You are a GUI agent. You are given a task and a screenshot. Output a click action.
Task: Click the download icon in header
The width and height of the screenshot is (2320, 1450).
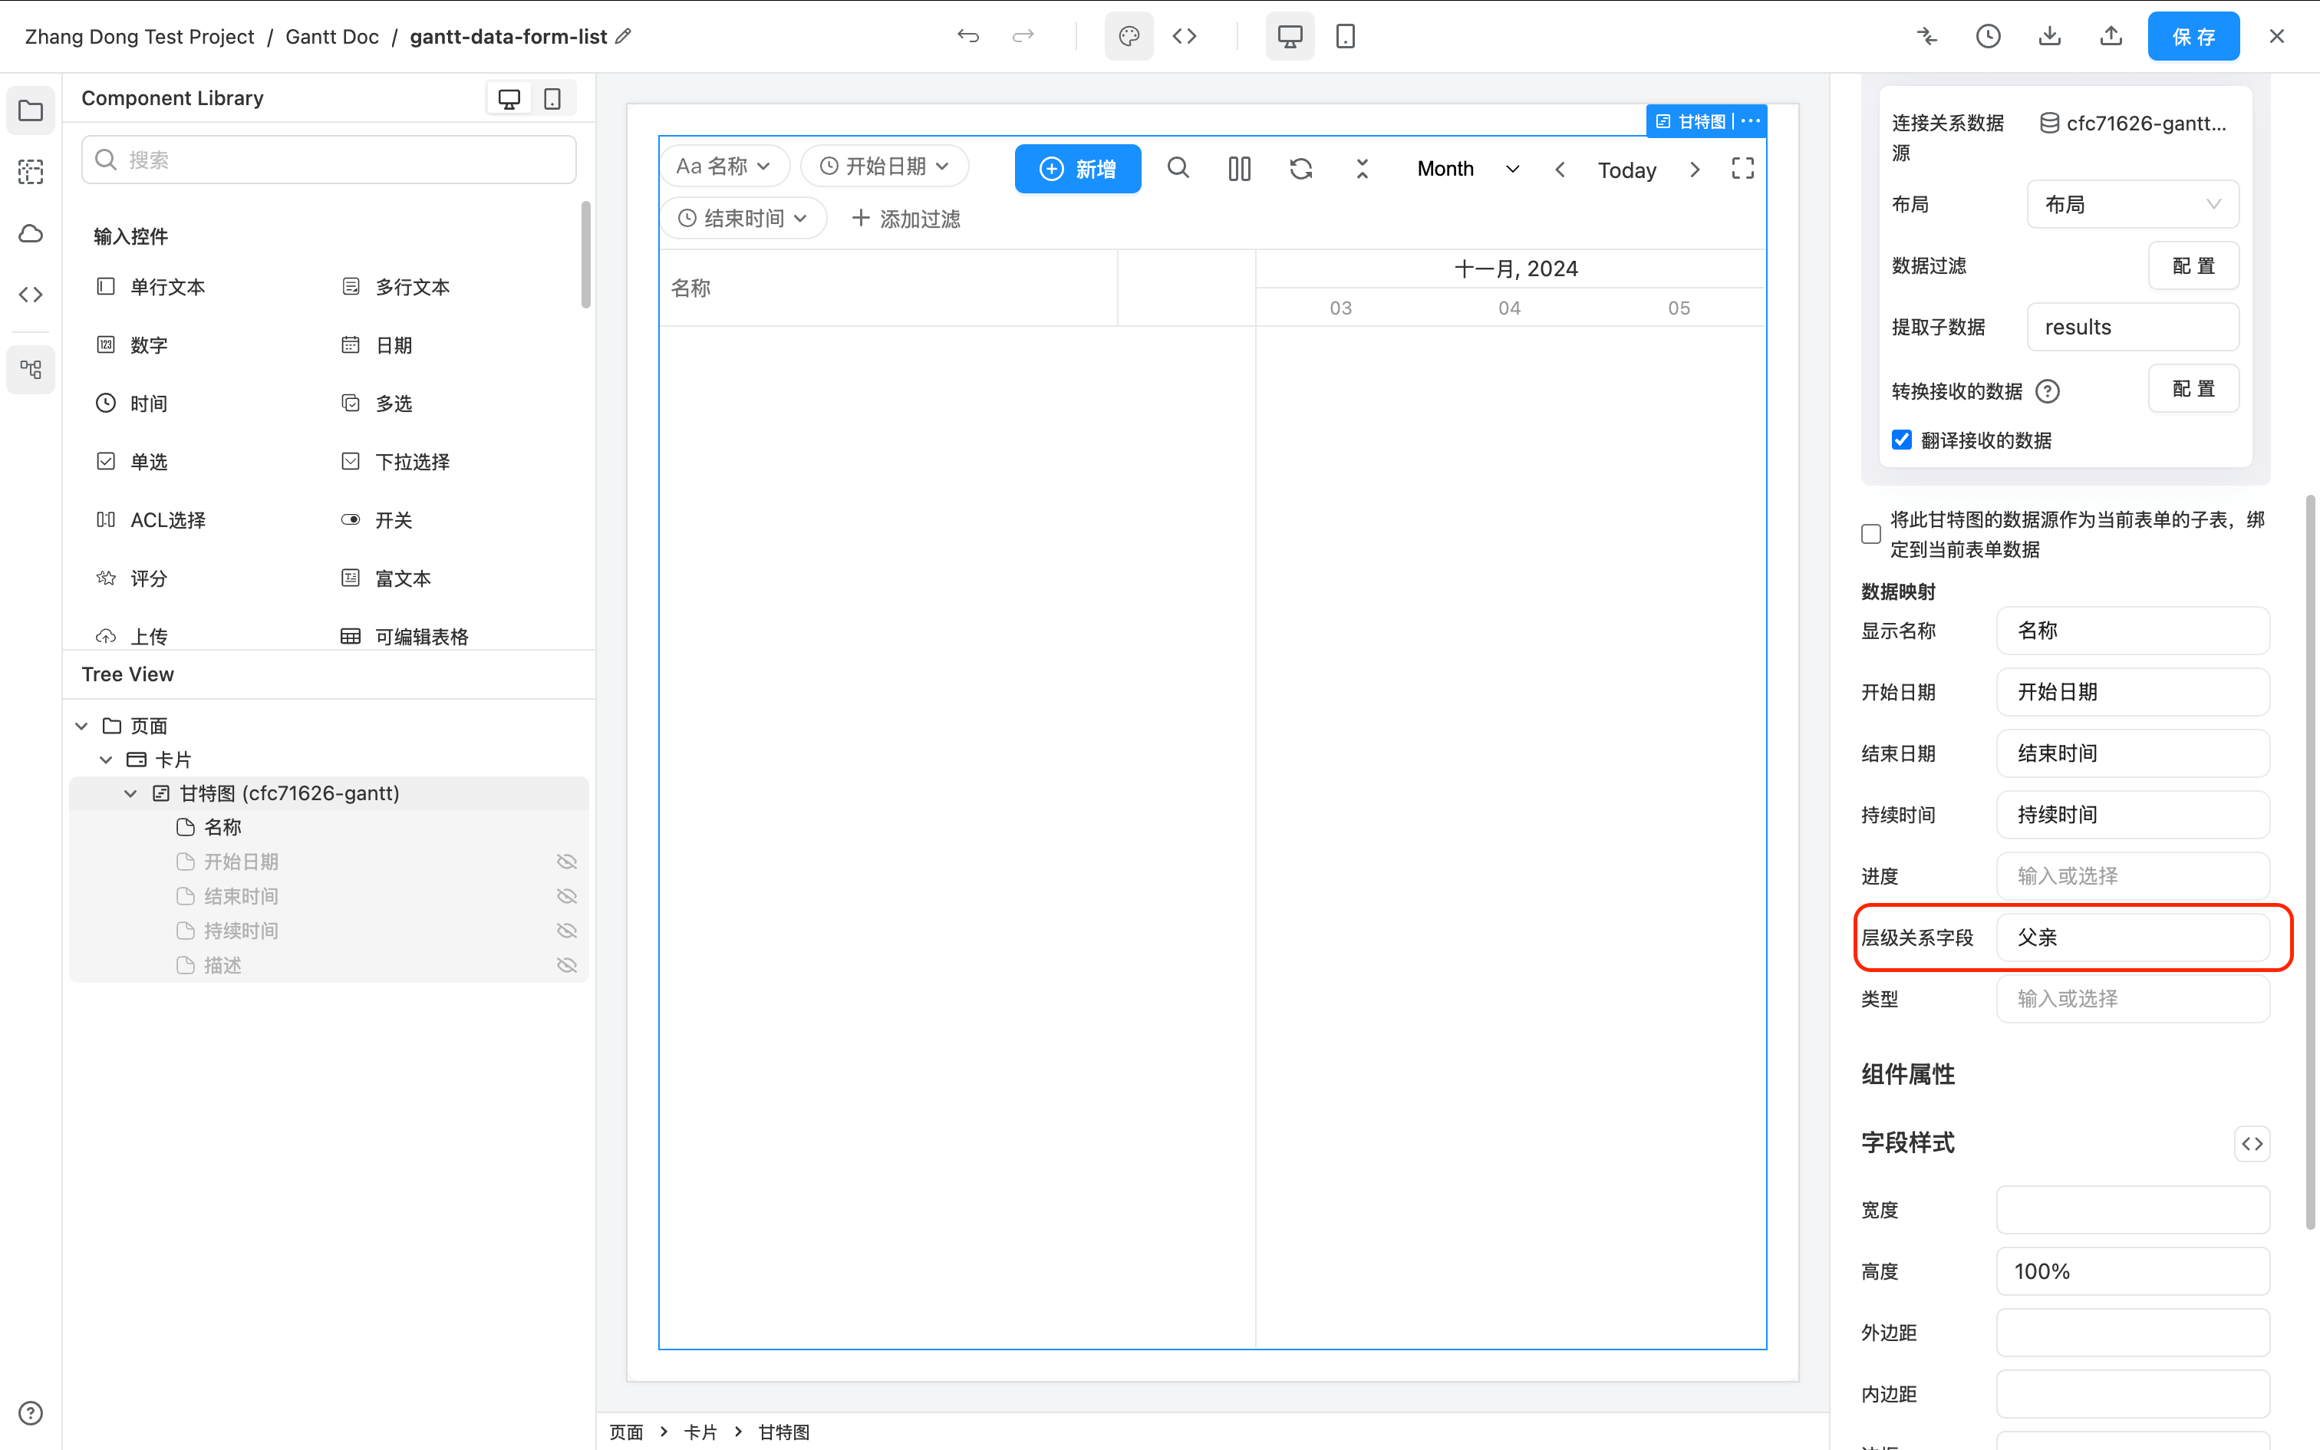(2050, 37)
